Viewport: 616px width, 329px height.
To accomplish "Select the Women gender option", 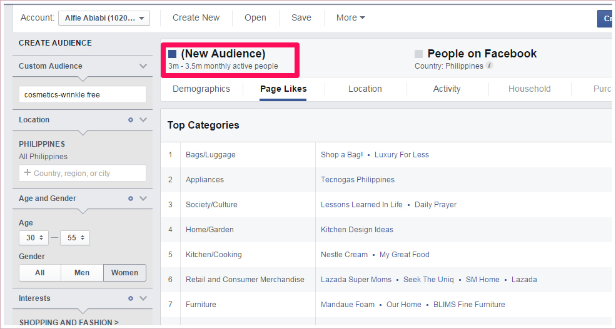I will tap(124, 273).
